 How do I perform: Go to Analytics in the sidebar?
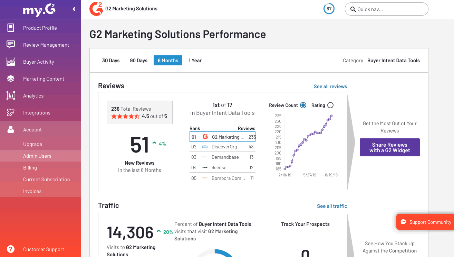pos(40,95)
